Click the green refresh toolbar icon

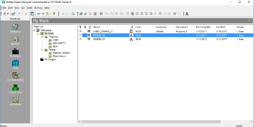[26, 14]
